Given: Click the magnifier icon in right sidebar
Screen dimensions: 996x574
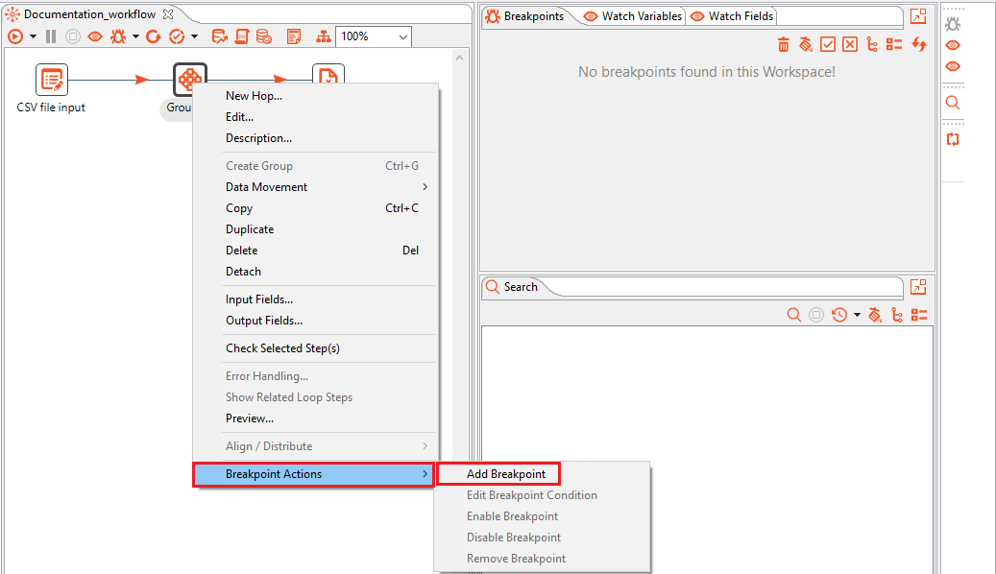Looking at the screenshot, I should pos(953,103).
